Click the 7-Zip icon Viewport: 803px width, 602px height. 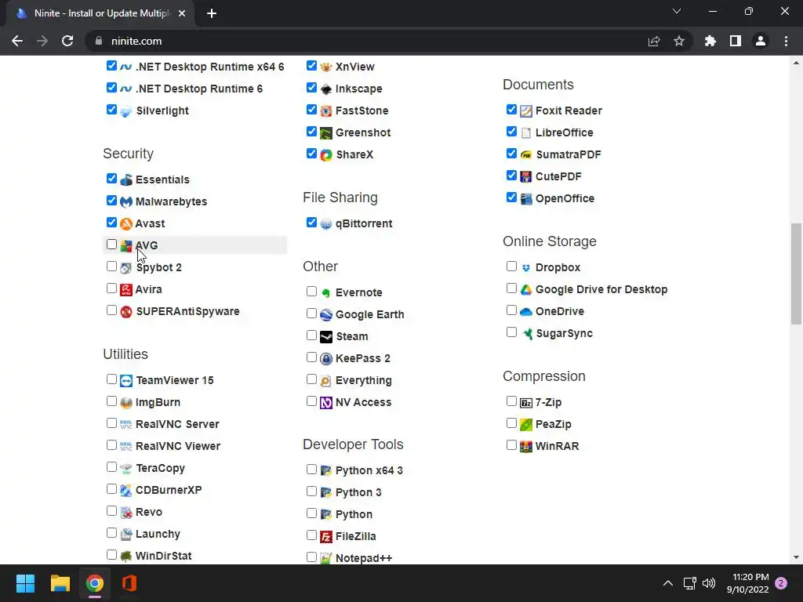coord(526,403)
